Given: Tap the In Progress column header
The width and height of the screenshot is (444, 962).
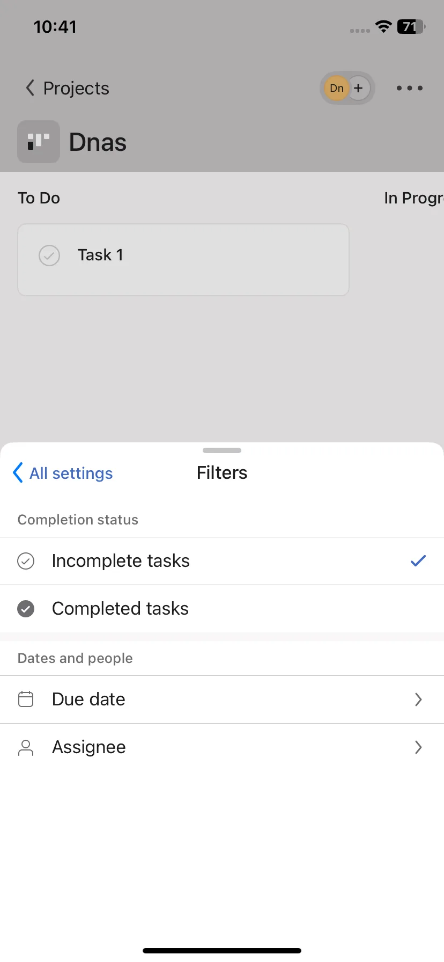Looking at the screenshot, I should [414, 198].
